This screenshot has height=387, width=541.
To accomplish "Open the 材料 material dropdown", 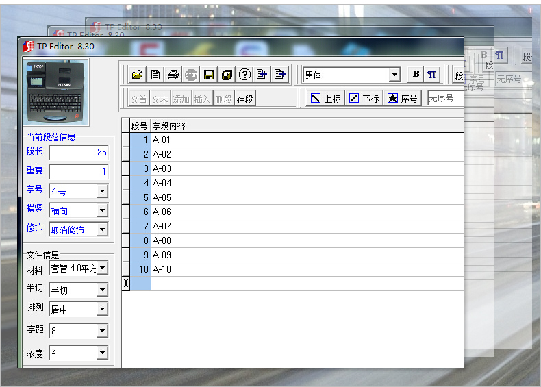I will pyautogui.click(x=102, y=269).
